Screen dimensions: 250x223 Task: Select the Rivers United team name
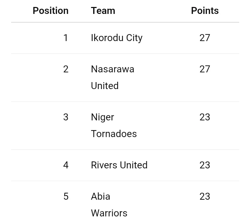119,165
